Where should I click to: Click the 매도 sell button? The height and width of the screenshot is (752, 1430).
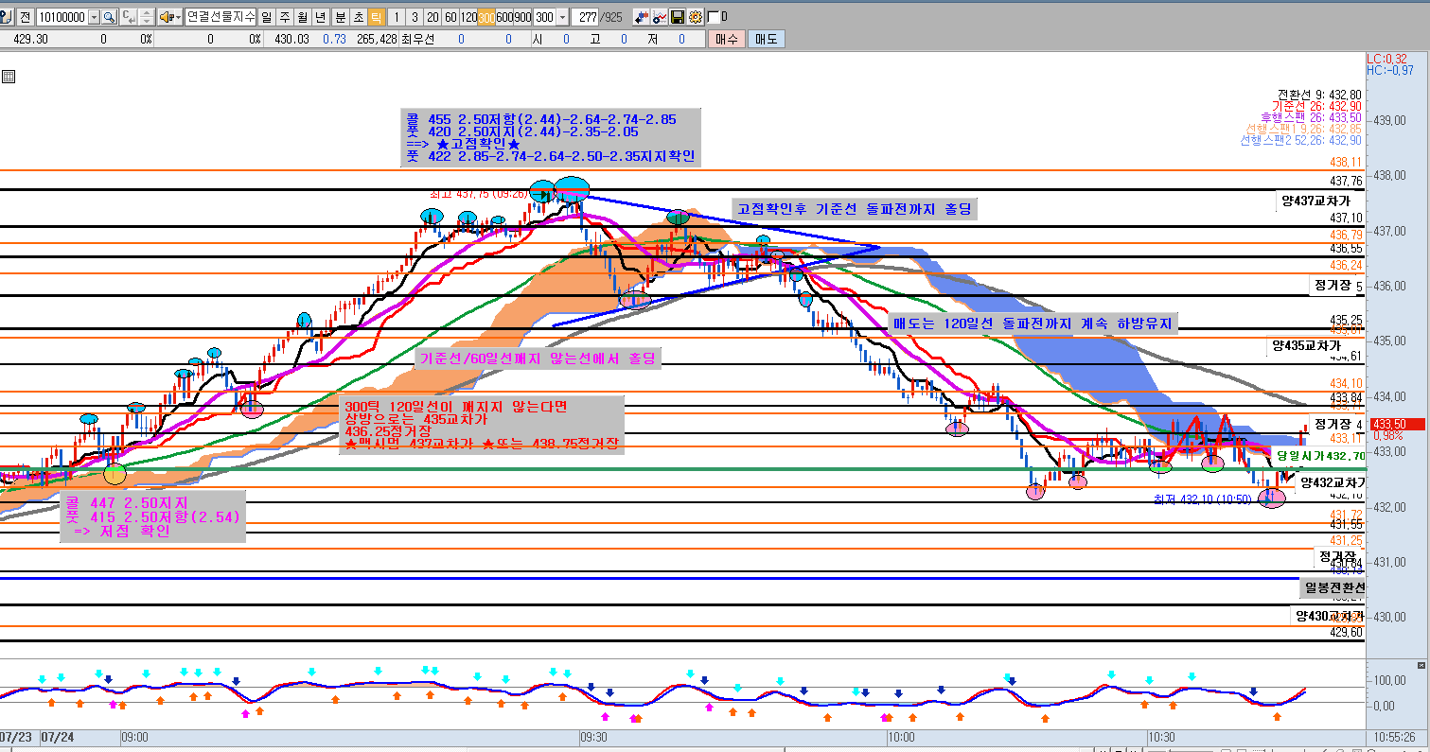click(x=766, y=39)
